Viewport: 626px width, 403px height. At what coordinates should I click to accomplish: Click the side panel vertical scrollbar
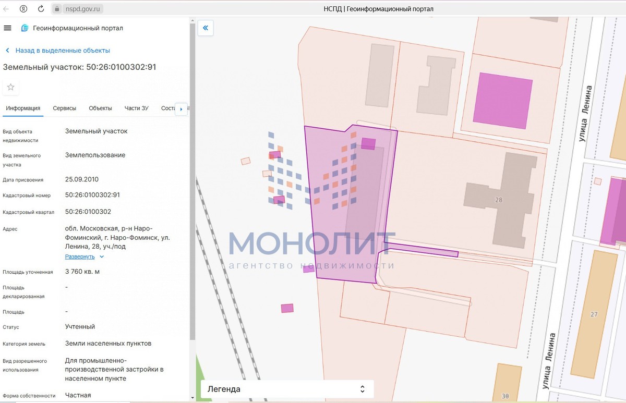click(x=192, y=209)
